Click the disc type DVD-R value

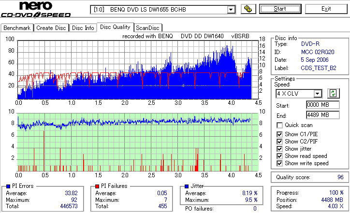point(310,44)
